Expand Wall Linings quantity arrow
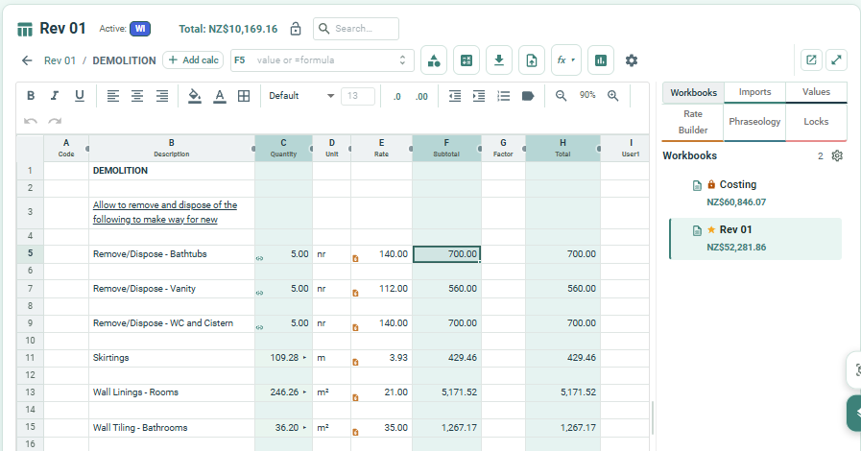 [304, 392]
